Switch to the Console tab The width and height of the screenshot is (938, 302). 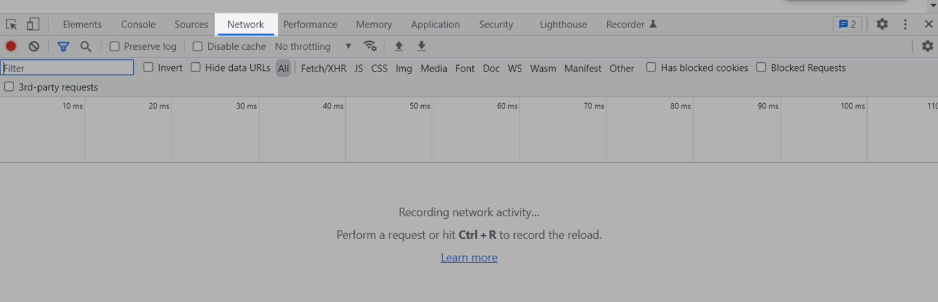pyautogui.click(x=138, y=25)
